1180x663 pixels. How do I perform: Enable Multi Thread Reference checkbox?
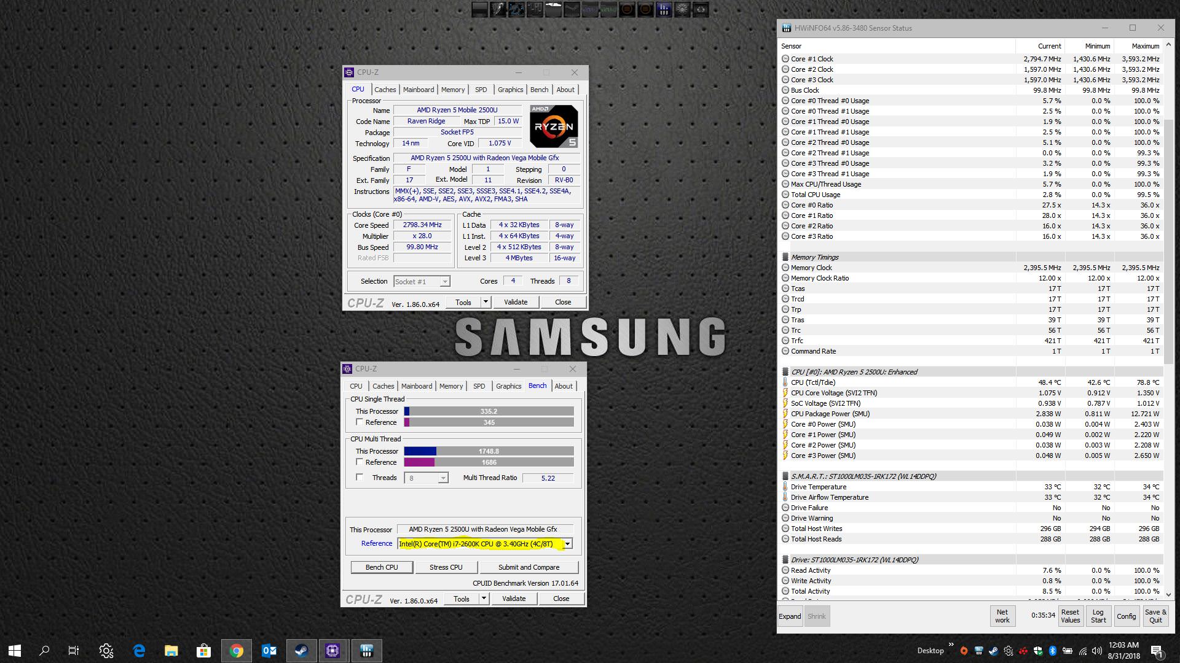pyautogui.click(x=360, y=462)
